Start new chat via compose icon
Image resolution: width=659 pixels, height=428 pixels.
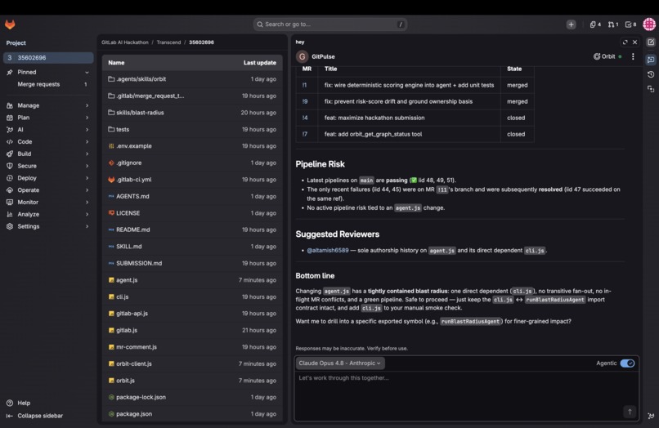[x=651, y=42]
